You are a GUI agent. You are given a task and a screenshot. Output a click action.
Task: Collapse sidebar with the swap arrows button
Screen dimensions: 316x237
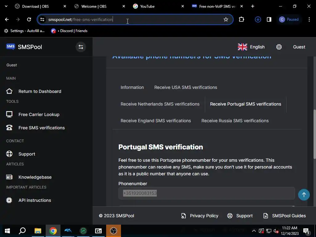[81, 47]
